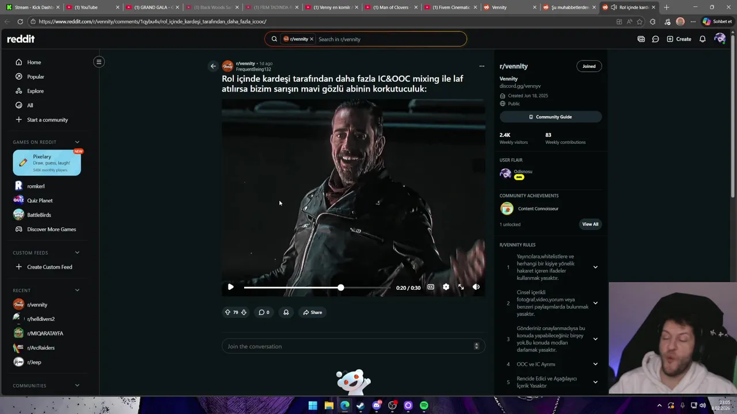
Task: Open Community Guide
Action: coord(550,117)
